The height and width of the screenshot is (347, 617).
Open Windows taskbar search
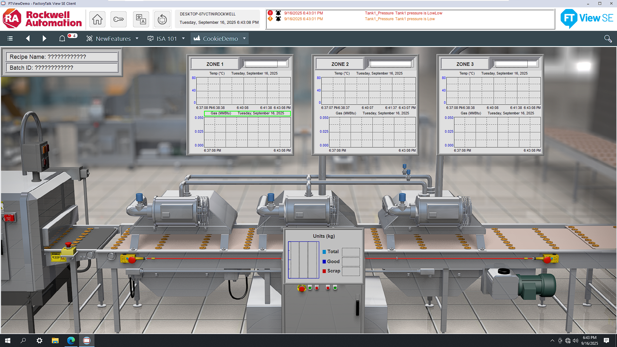[x=23, y=341]
